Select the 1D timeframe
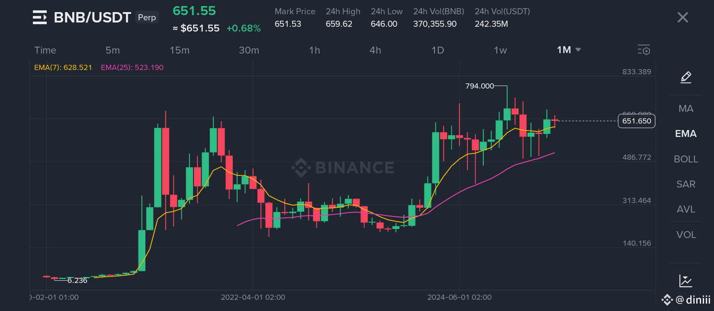 438,50
